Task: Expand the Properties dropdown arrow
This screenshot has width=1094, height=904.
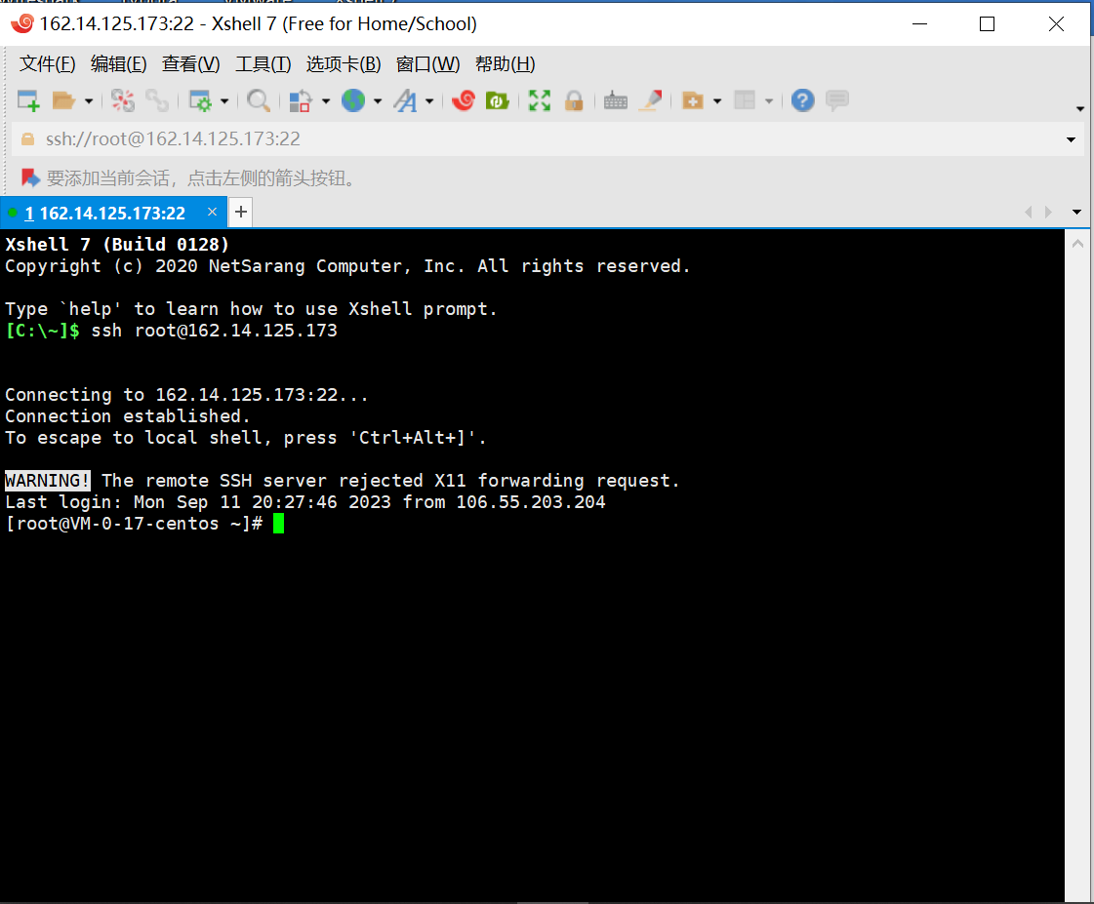Action: click(x=224, y=101)
